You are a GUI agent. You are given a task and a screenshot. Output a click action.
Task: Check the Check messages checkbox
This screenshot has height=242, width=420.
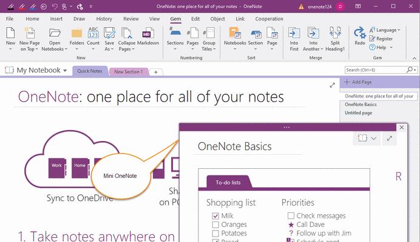coord(291,215)
